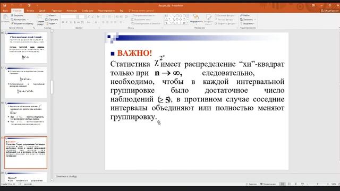Switch to the Главная ribbon tab

point(18,11)
